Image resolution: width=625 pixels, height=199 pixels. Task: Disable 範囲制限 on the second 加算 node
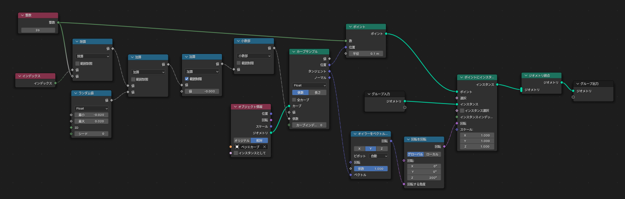187,79
